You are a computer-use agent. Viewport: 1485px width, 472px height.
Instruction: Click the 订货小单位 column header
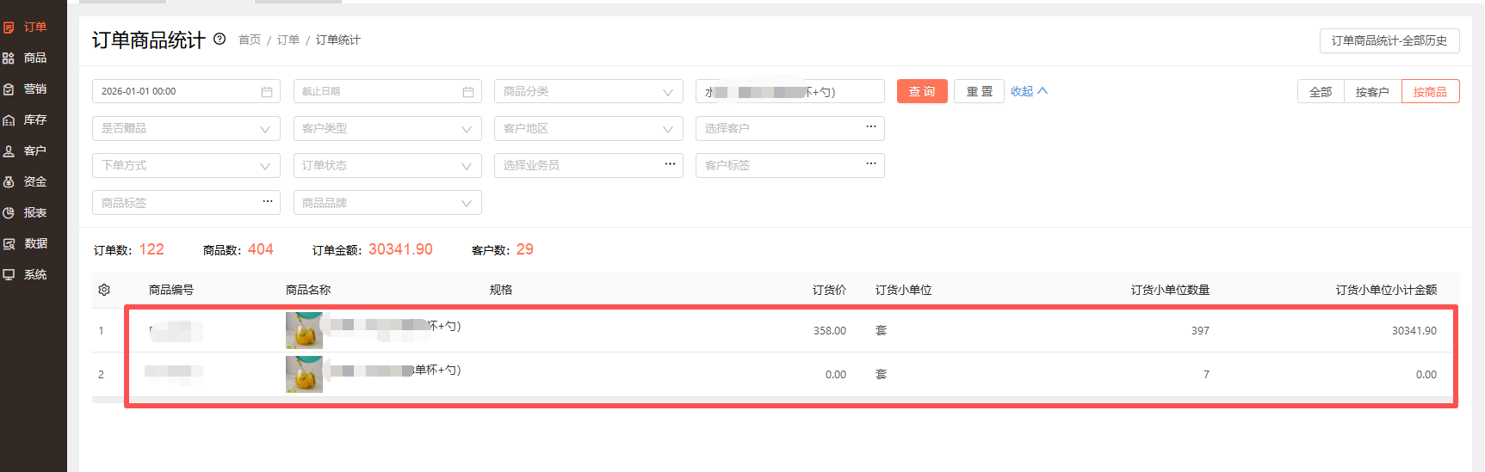tap(904, 290)
